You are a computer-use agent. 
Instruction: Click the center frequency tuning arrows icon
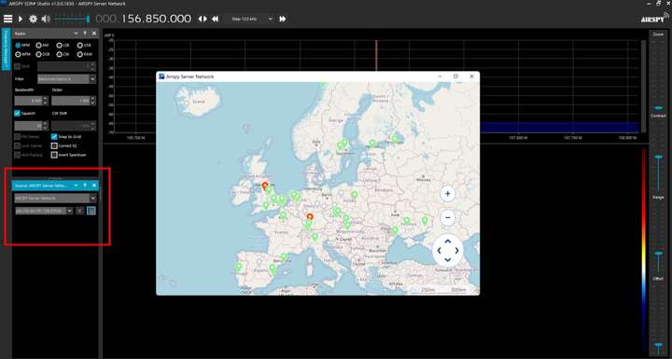203,19
